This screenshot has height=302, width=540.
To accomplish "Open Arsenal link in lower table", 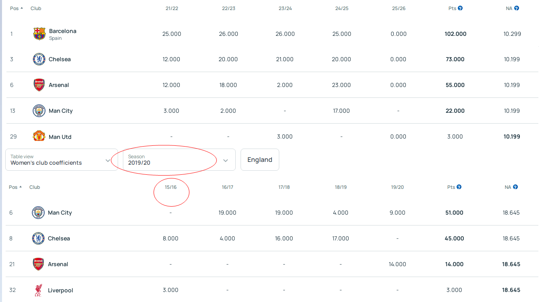I will tap(58, 264).
